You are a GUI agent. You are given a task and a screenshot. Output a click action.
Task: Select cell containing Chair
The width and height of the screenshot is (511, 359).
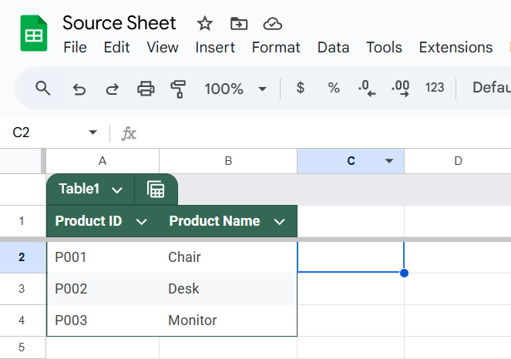pos(228,257)
